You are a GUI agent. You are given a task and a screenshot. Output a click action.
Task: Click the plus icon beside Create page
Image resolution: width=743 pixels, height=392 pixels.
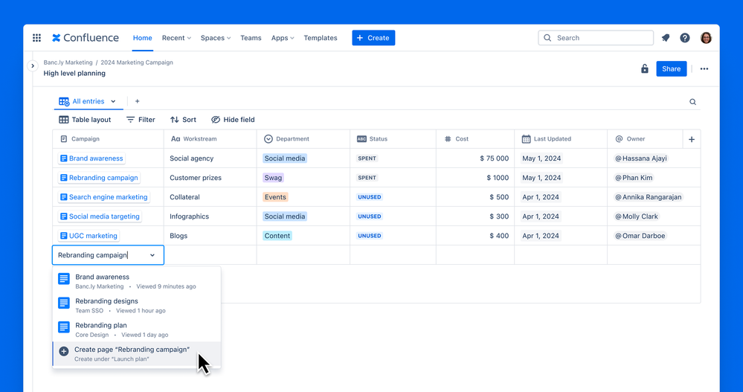(x=63, y=352)
